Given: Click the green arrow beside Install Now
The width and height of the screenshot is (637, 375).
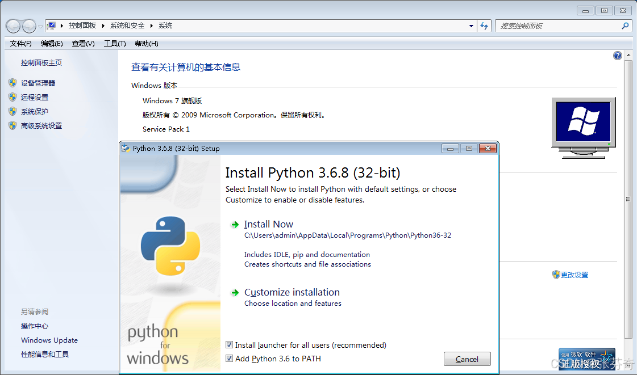Looking at the screenshot, I should click(x=235, y=224).
